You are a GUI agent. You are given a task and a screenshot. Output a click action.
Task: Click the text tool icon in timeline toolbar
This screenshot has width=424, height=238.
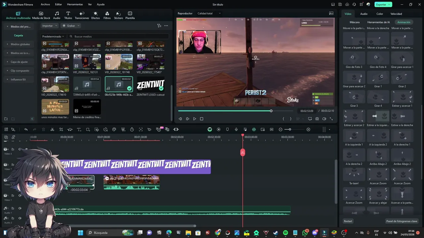79,130
